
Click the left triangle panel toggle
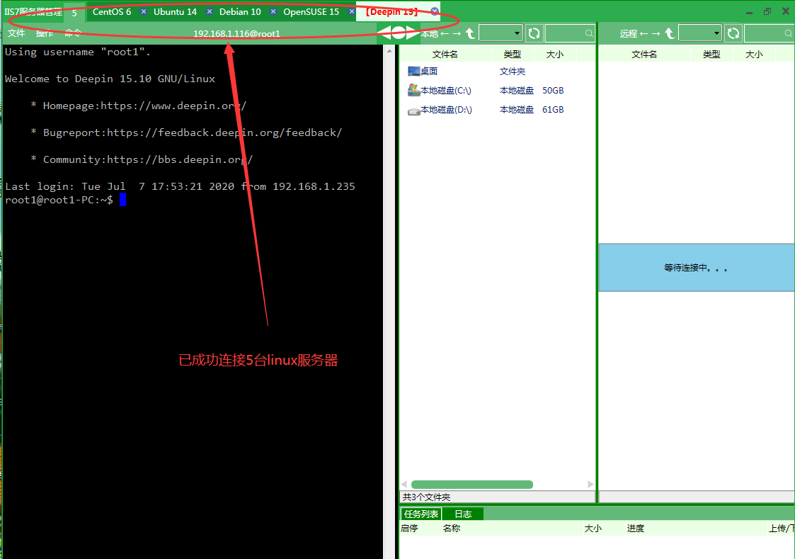385,33
